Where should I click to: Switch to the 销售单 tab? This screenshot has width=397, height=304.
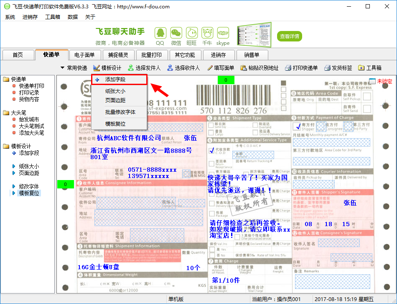252,55
